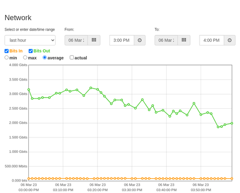This screenshot has width=240, height=193.
Task: Uncheck the Bits In checkbox
Action: 7,51
